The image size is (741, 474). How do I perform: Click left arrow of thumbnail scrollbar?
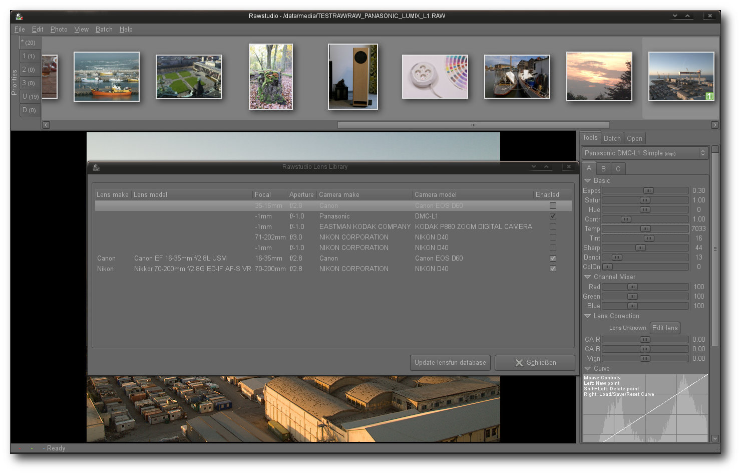pyautogui.click(x=46, y=125)
